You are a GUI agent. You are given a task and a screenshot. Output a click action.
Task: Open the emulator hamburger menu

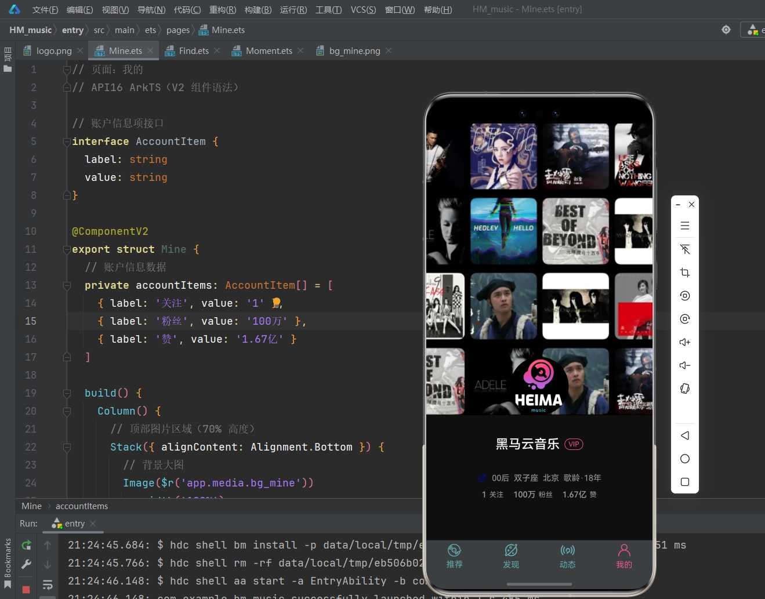(684, 226)
